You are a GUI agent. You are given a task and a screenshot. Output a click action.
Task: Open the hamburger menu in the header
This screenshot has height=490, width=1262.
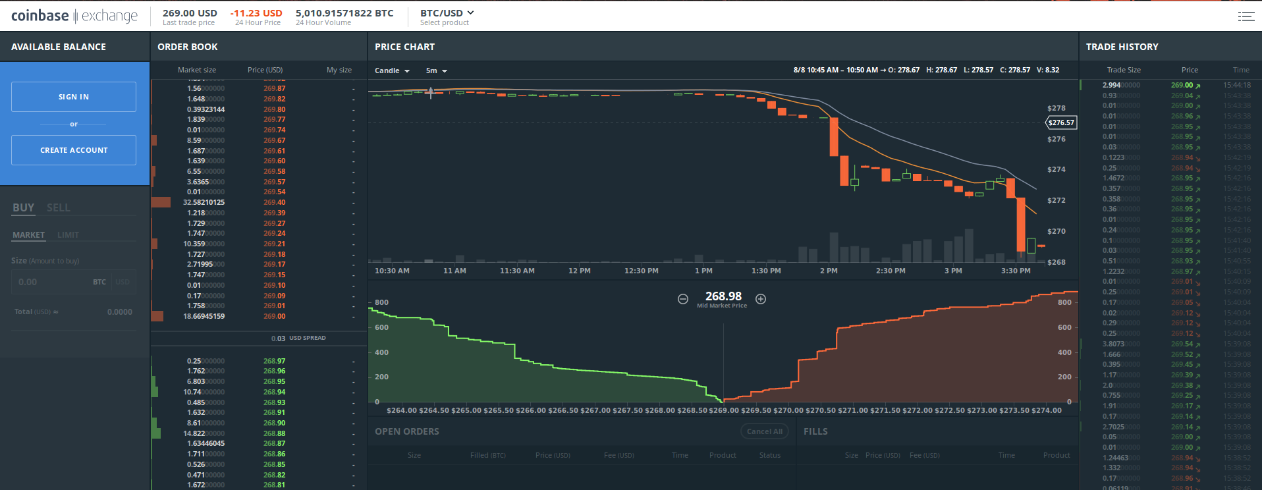click(1246, 16)
